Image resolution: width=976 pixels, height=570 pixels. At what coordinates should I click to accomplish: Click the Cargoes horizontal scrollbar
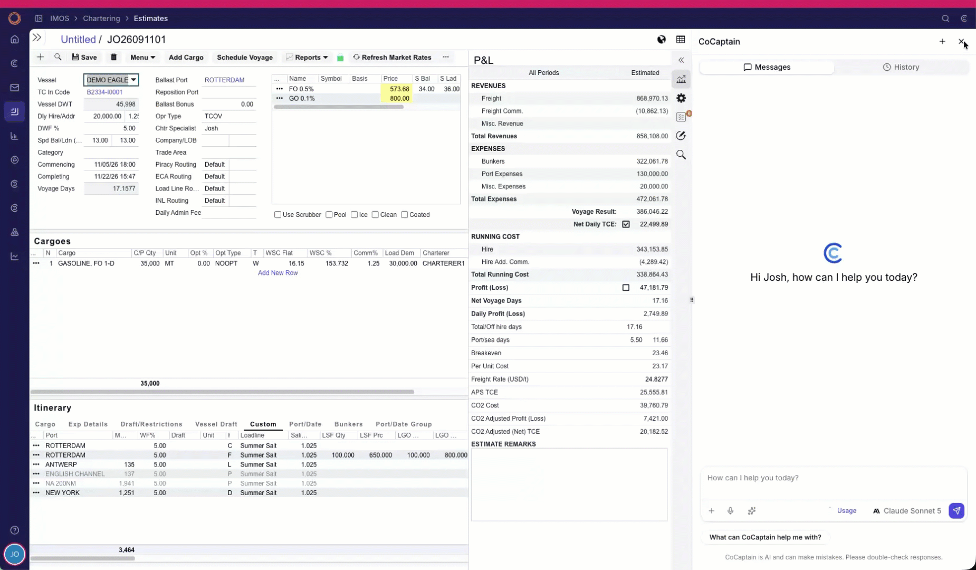222,392
